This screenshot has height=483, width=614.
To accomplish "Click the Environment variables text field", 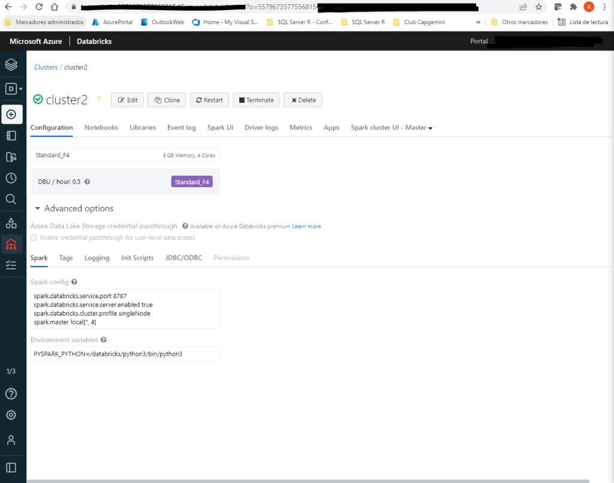I will pyautogui.click(x=125, y=354).
